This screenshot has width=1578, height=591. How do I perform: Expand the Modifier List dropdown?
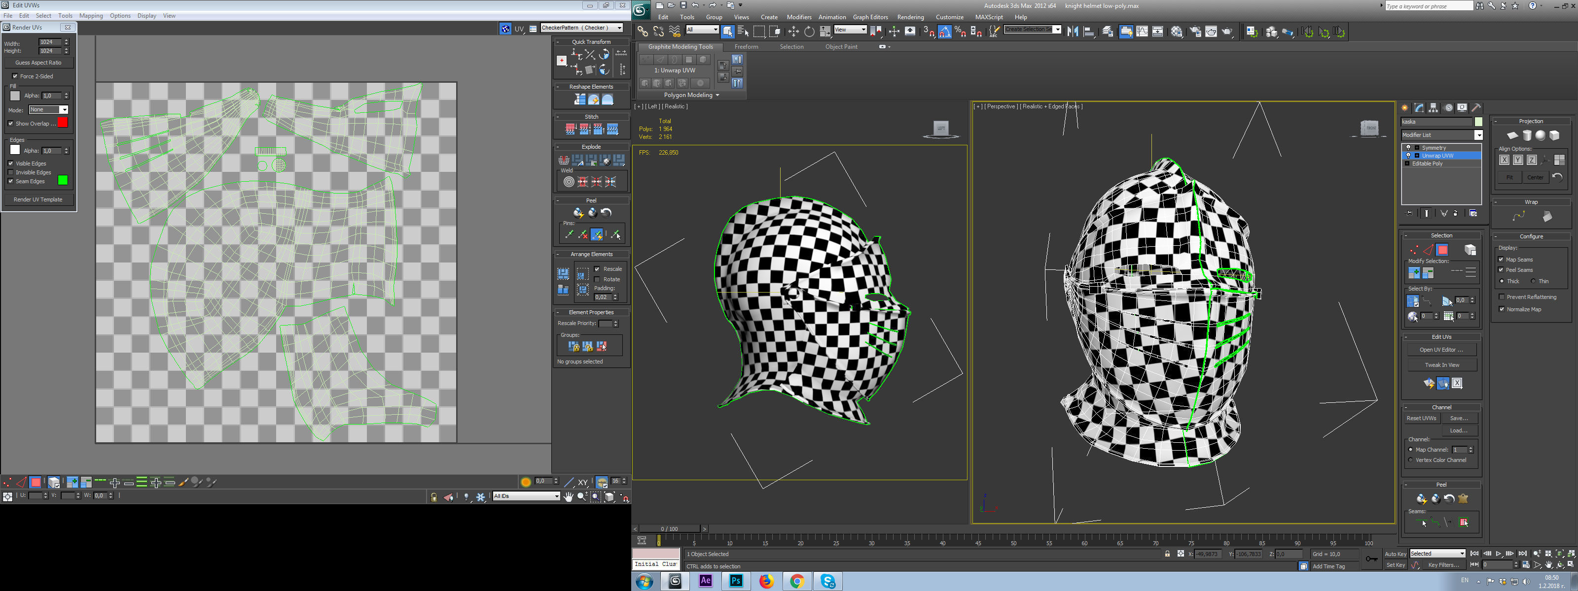pyautogui.click(x=1478, y=135)
